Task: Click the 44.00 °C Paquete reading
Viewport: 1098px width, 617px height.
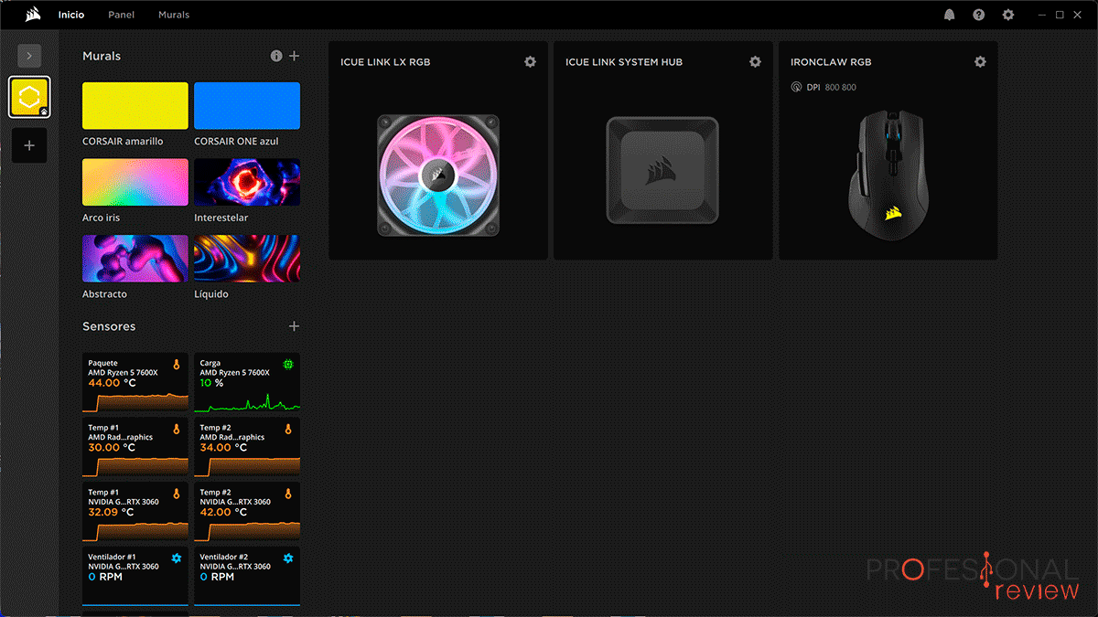Action: click(112, 383)
